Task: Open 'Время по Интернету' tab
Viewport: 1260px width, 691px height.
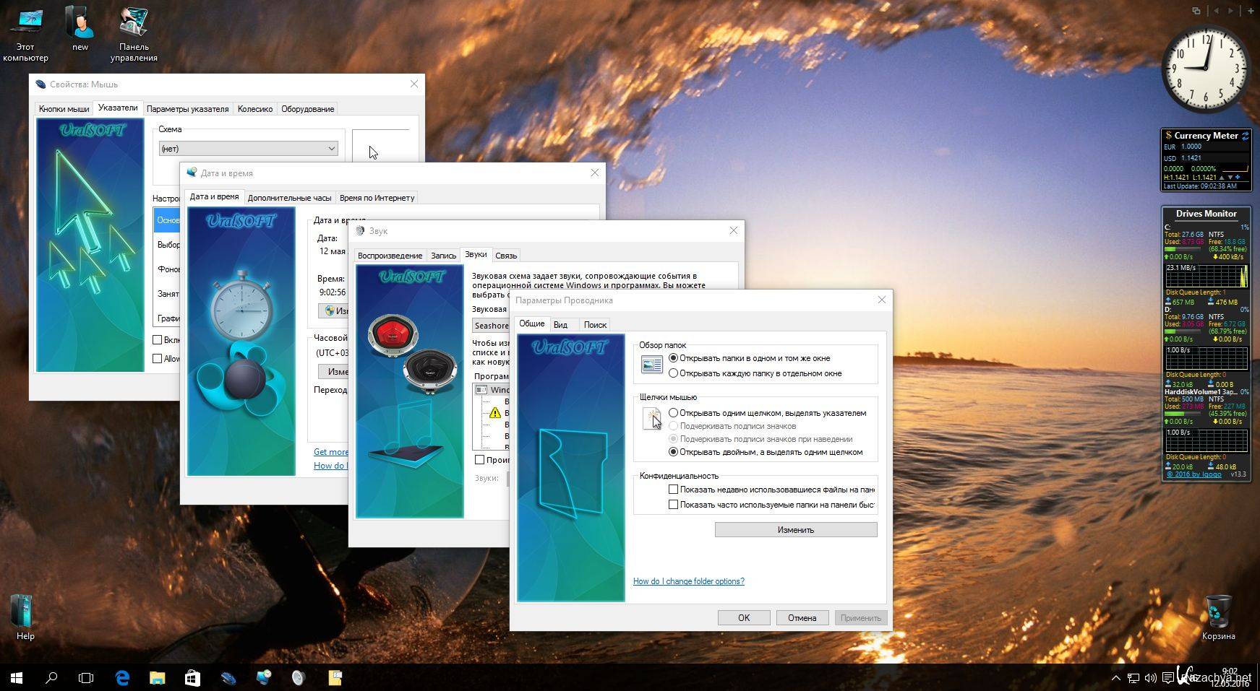Action: pyautogui.click(x=377, y=198)
